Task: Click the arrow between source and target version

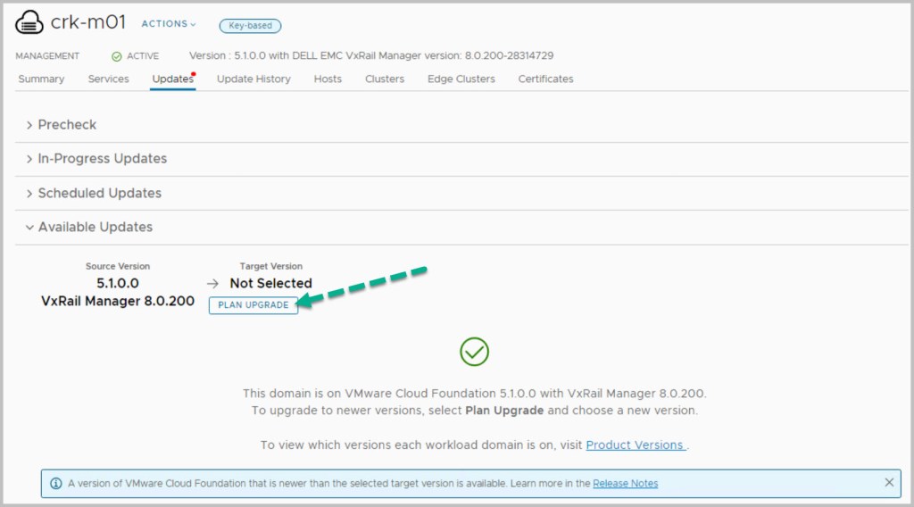Action: coord(212,283)
